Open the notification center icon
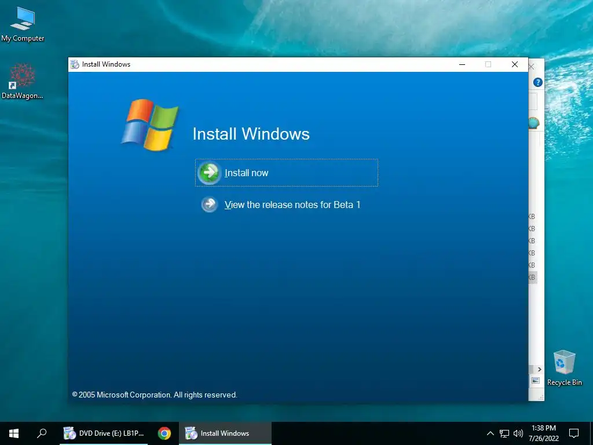This screenshot has width=593, height=445. 574,433
